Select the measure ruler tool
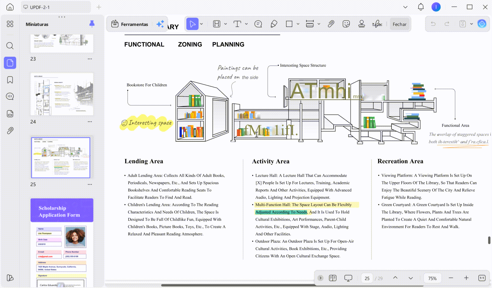 pyautogui.click(x=310, y=24)
